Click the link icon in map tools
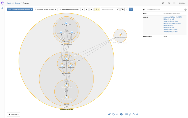 click(130, 114)
